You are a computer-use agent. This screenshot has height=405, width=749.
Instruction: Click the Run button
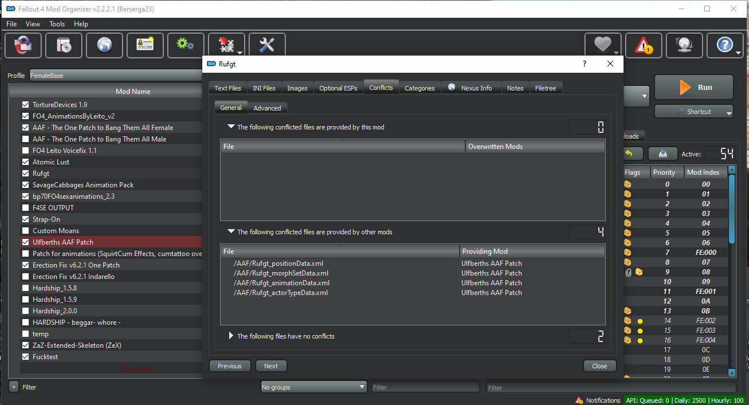click(694, 88)
